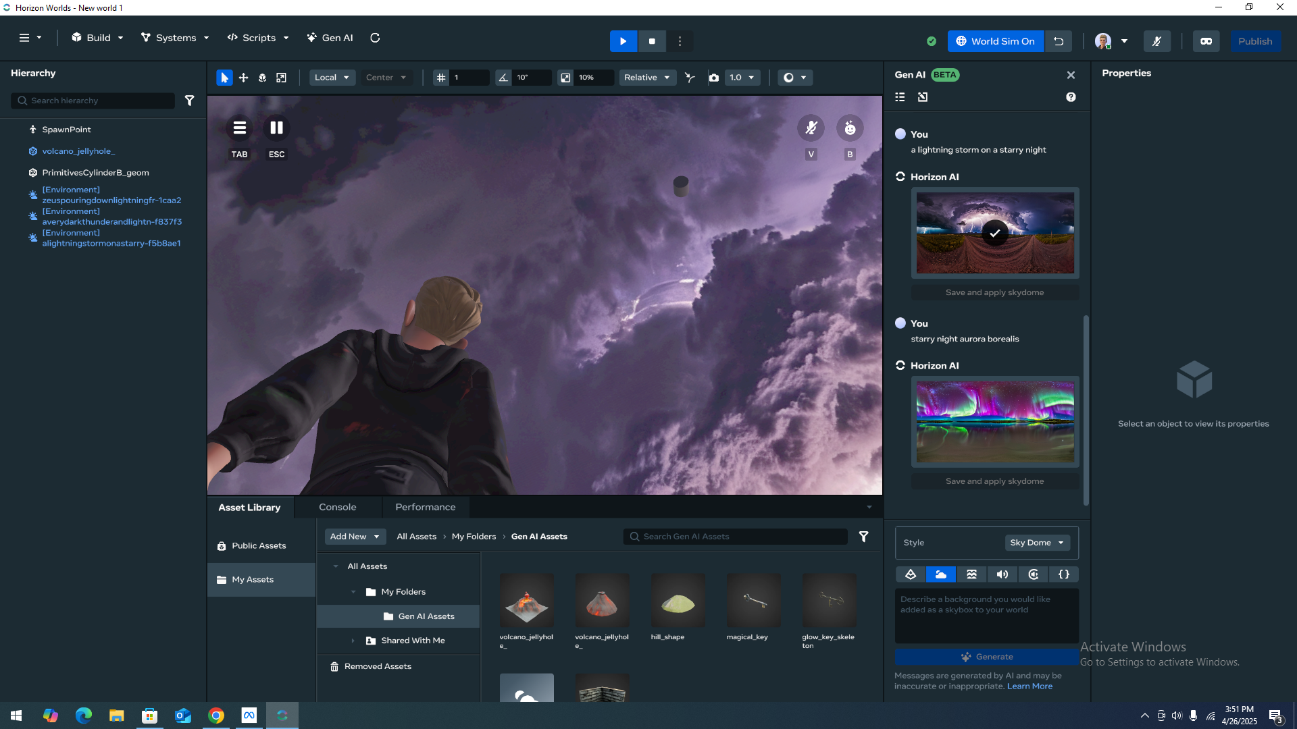Viewport: 1297px width, 729px height.
Task: Click the hill_shape asset thumbnail
Action: click(678, 601)
